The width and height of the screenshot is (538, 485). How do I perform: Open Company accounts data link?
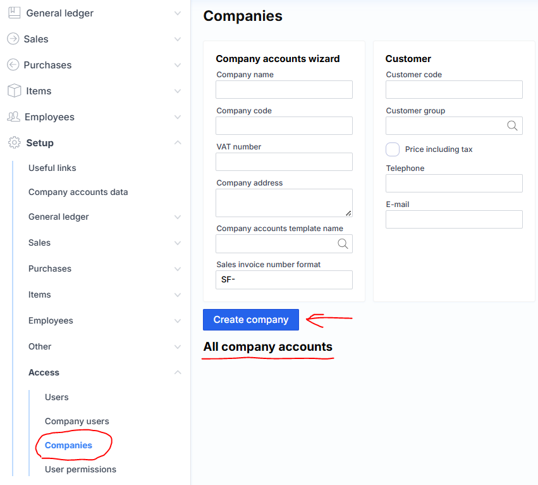[78, 192]
